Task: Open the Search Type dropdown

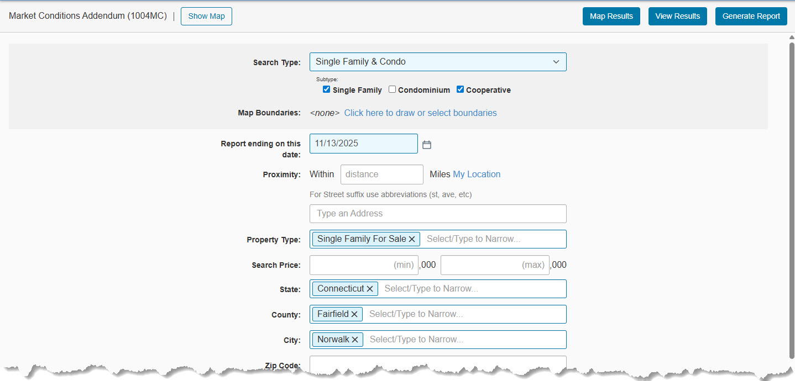Action: [438, 62]
